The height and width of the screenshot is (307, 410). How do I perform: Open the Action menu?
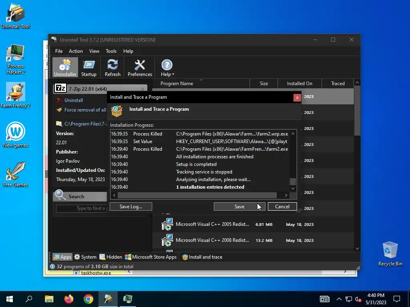click(x=76, y=51)
